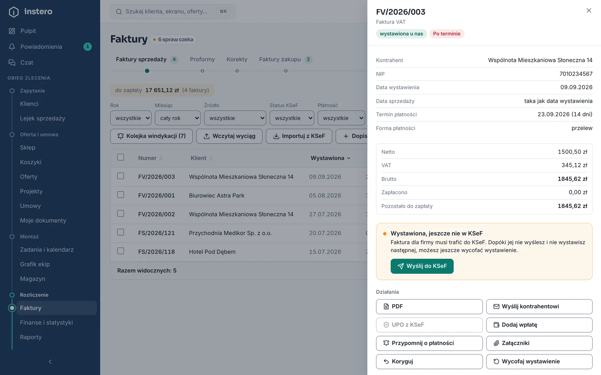The height and width of the screenshot is (375, 601).
Task: Switch to the Faktury zakupu tab
Action: tap(285, 59)
